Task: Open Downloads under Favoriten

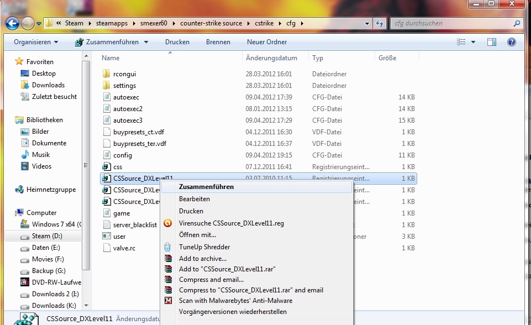Action: (x=48, y=85)
